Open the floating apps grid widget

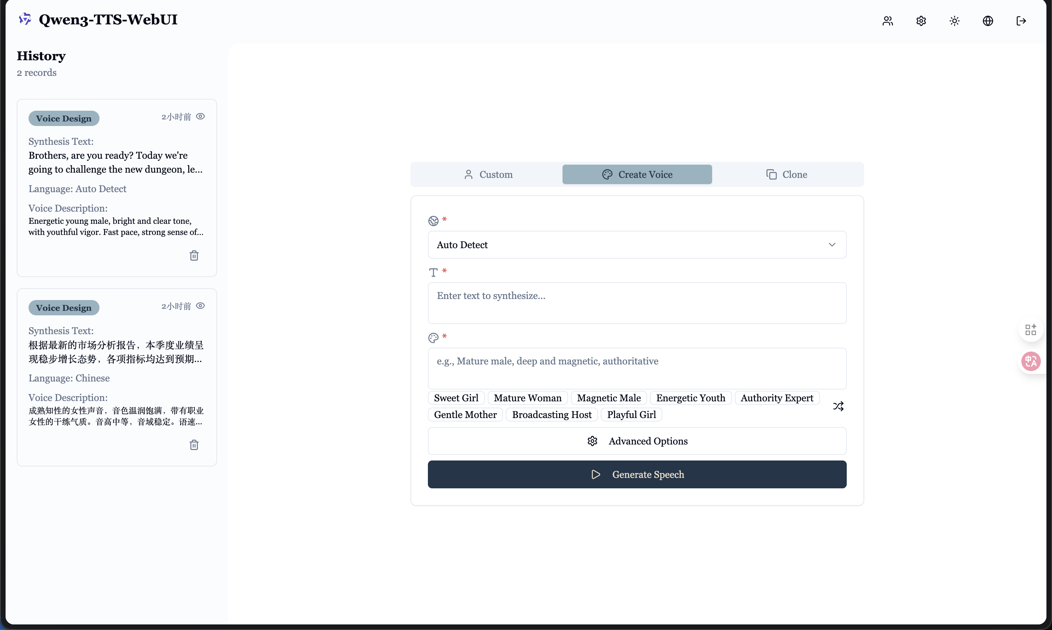tap(1031, 329)
